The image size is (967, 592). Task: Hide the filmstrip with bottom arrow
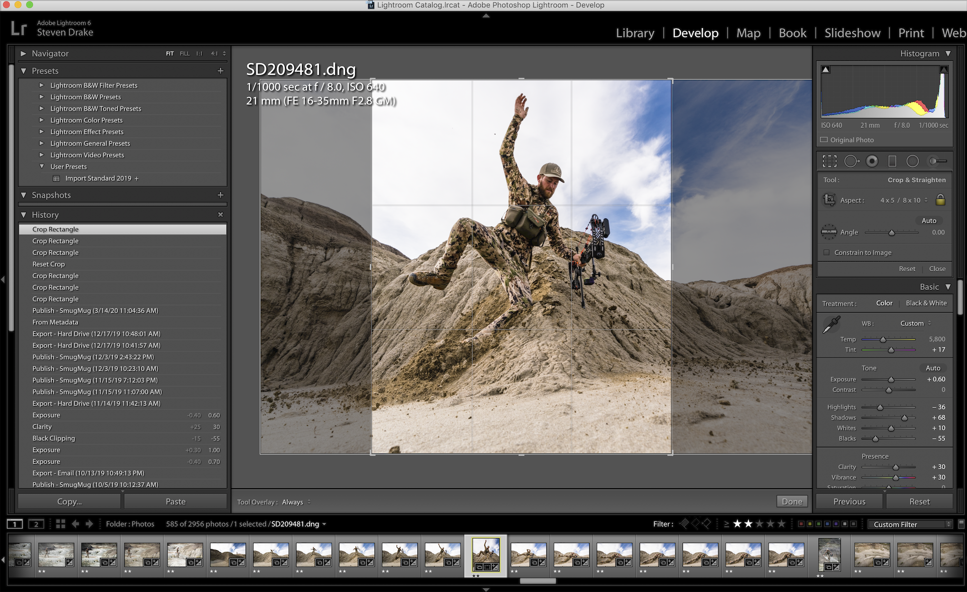point(486,589)
